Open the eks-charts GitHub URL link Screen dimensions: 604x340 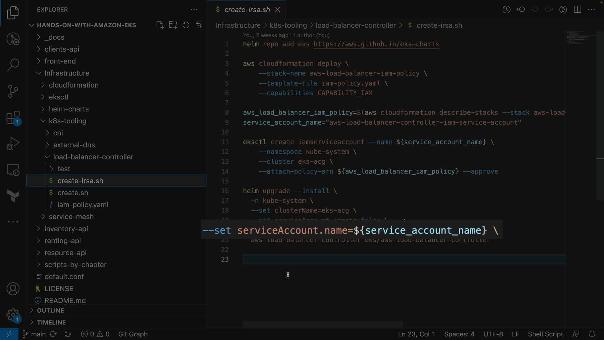coord(376,44)
